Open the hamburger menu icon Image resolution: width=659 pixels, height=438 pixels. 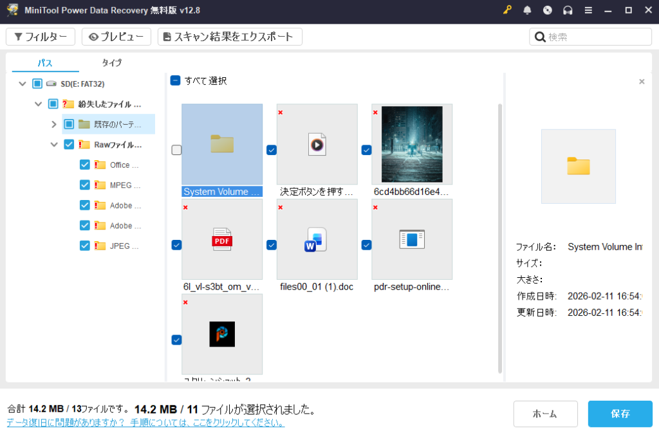[588, 10]
